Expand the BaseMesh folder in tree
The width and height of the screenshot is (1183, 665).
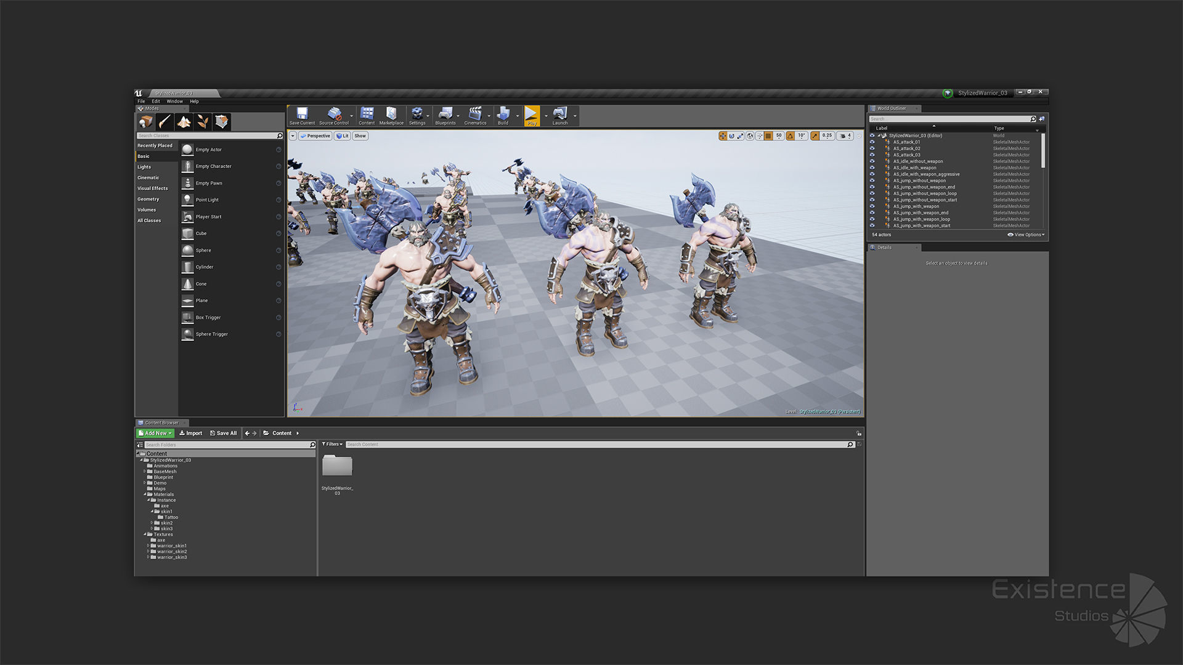(145, 472)
